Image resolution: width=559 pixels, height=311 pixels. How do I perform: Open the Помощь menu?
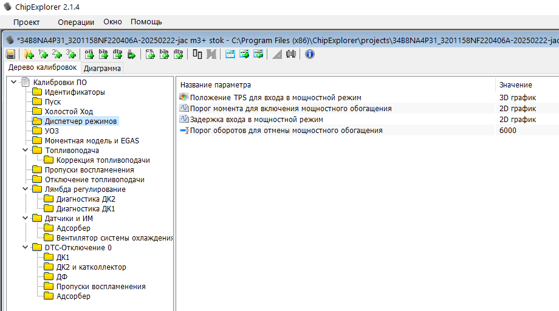146,22
